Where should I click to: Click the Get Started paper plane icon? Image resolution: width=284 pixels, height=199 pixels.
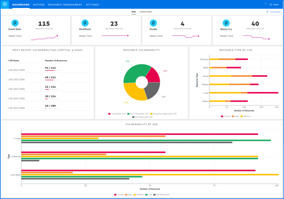268,12
